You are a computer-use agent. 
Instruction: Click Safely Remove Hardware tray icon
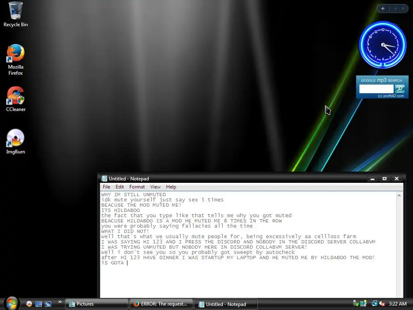pyautogui.click(x=355, y=304)
